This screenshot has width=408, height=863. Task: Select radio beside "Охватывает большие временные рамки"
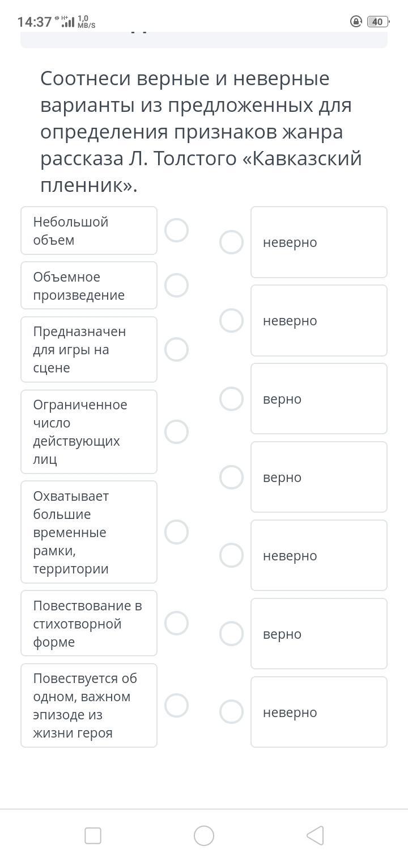point(176,532)
